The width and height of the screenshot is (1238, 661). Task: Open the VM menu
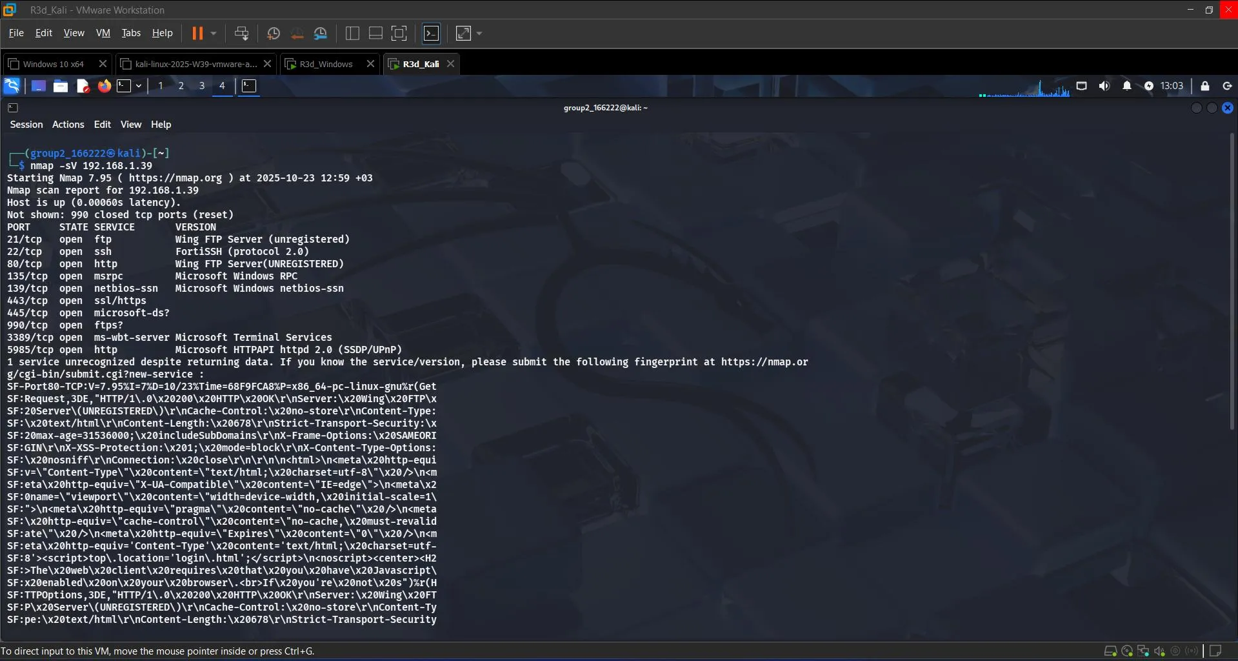click(x=103, y=33)
